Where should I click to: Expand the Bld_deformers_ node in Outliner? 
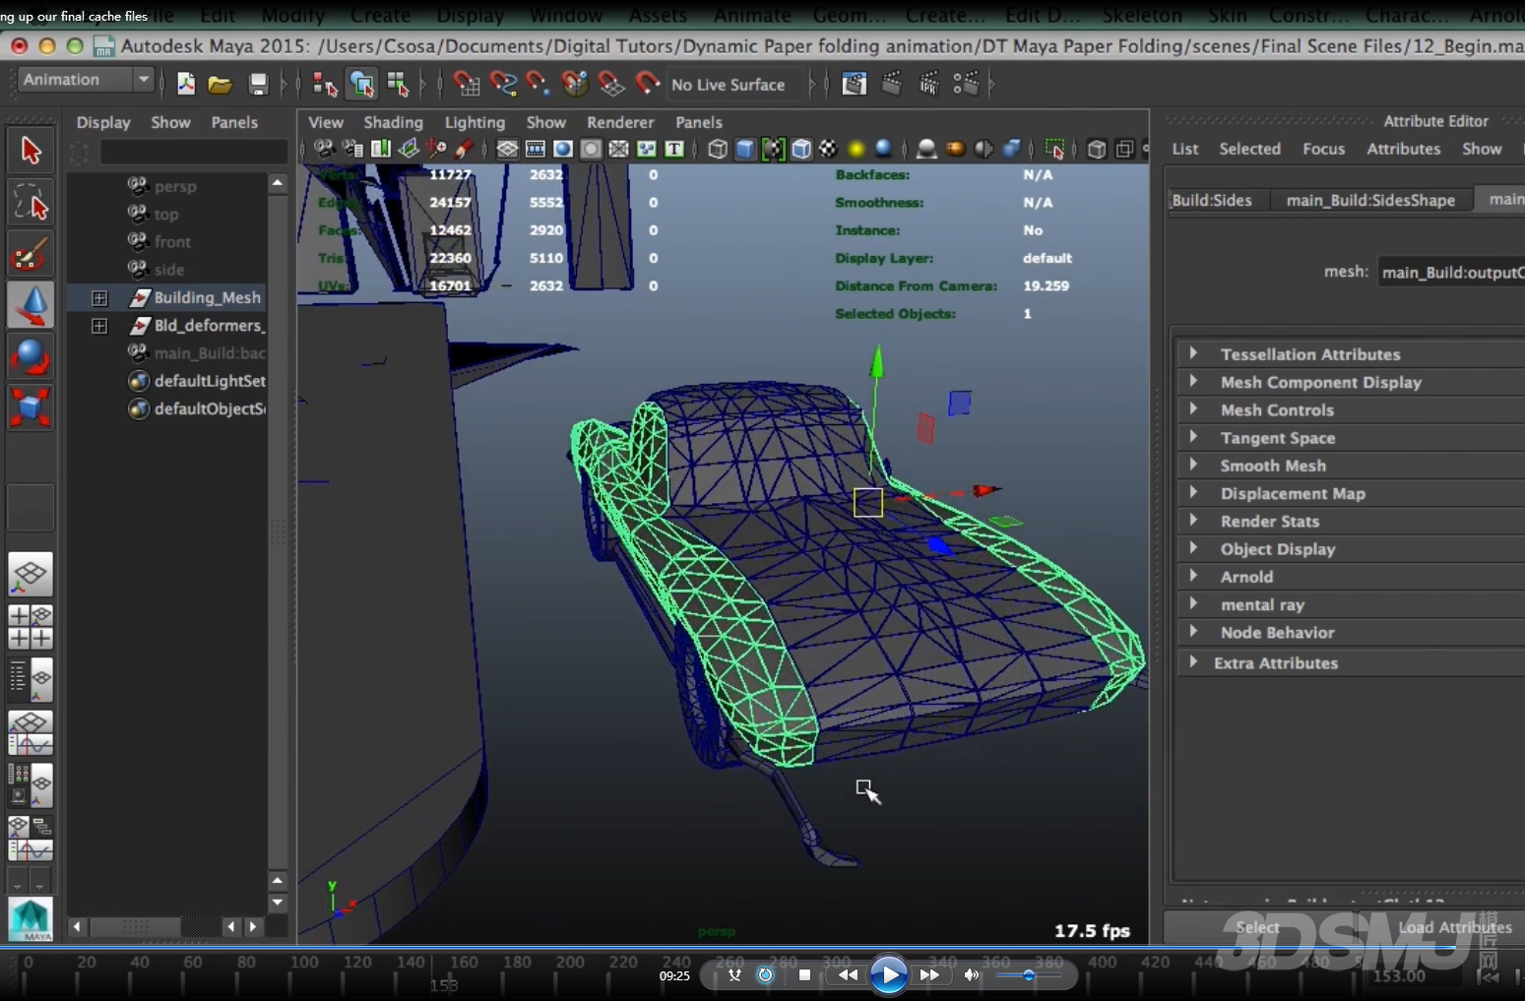[99, 325]
